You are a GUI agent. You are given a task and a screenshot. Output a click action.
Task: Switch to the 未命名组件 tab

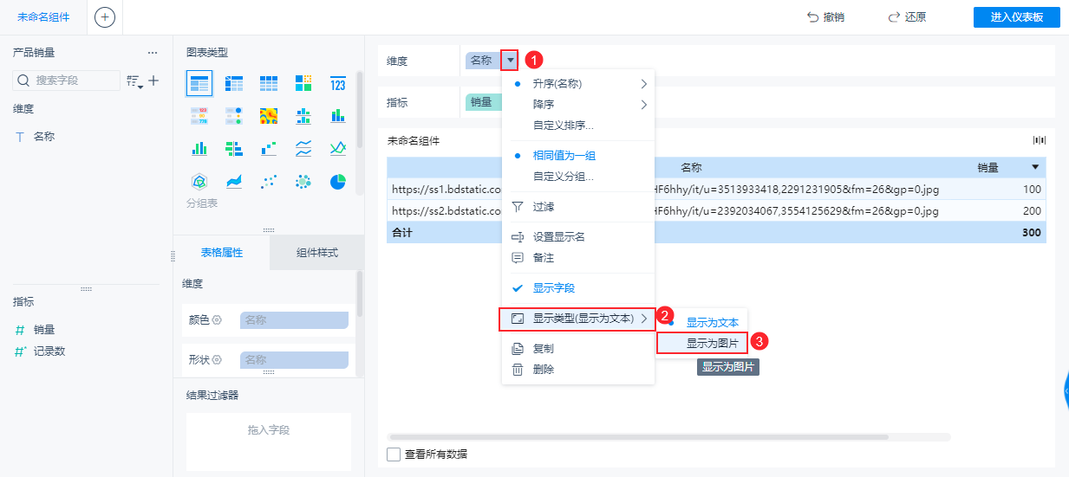pyautogui.click(x=43, y=17)
